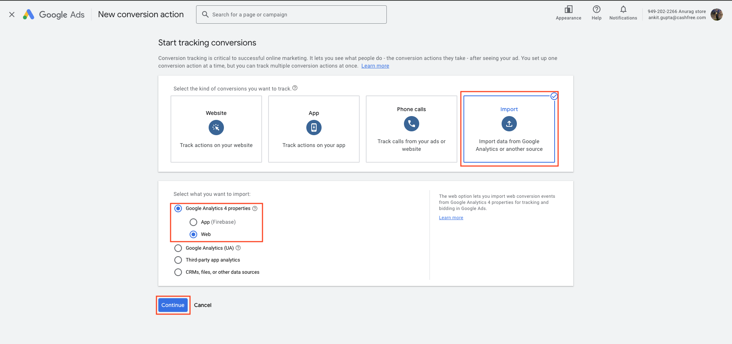Select CRMs, files, or other data sources
This screenshot has width=732, height=344.
coord(178,272)
